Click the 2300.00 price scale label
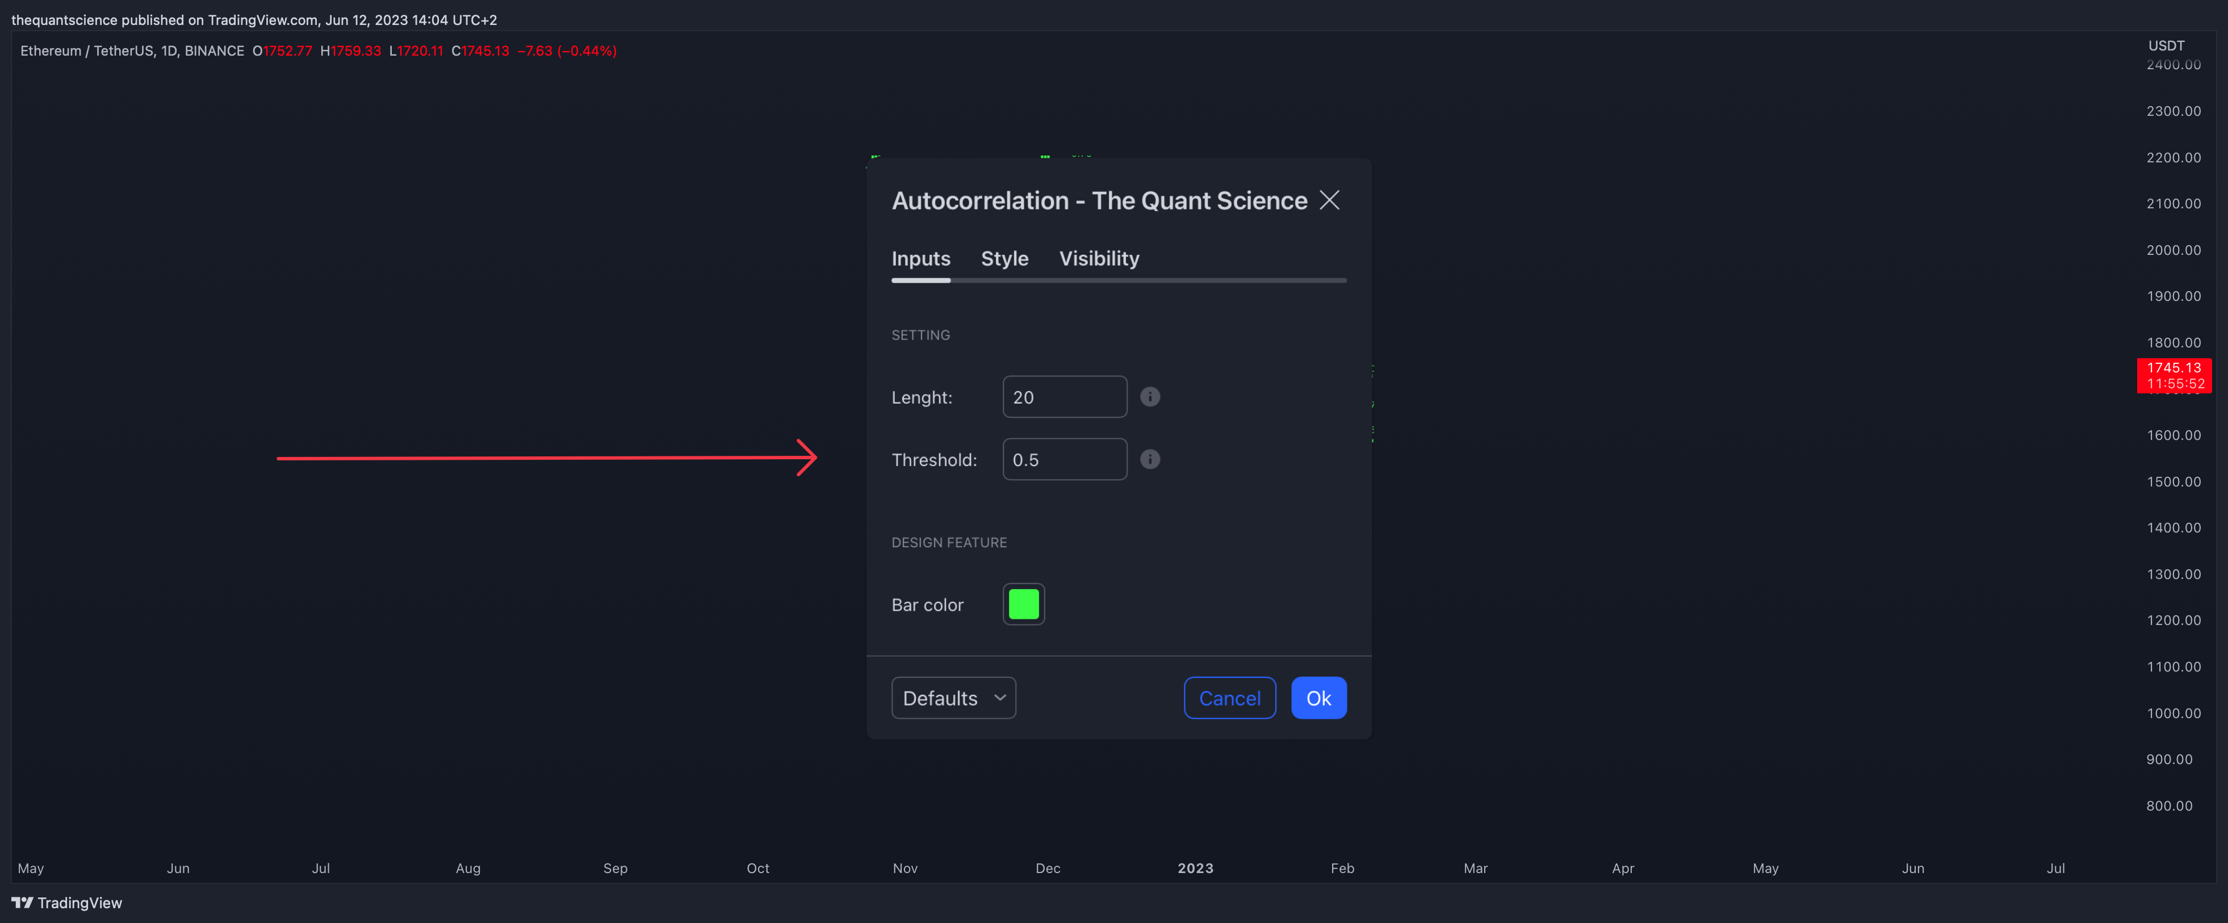 click(2173, 112)
